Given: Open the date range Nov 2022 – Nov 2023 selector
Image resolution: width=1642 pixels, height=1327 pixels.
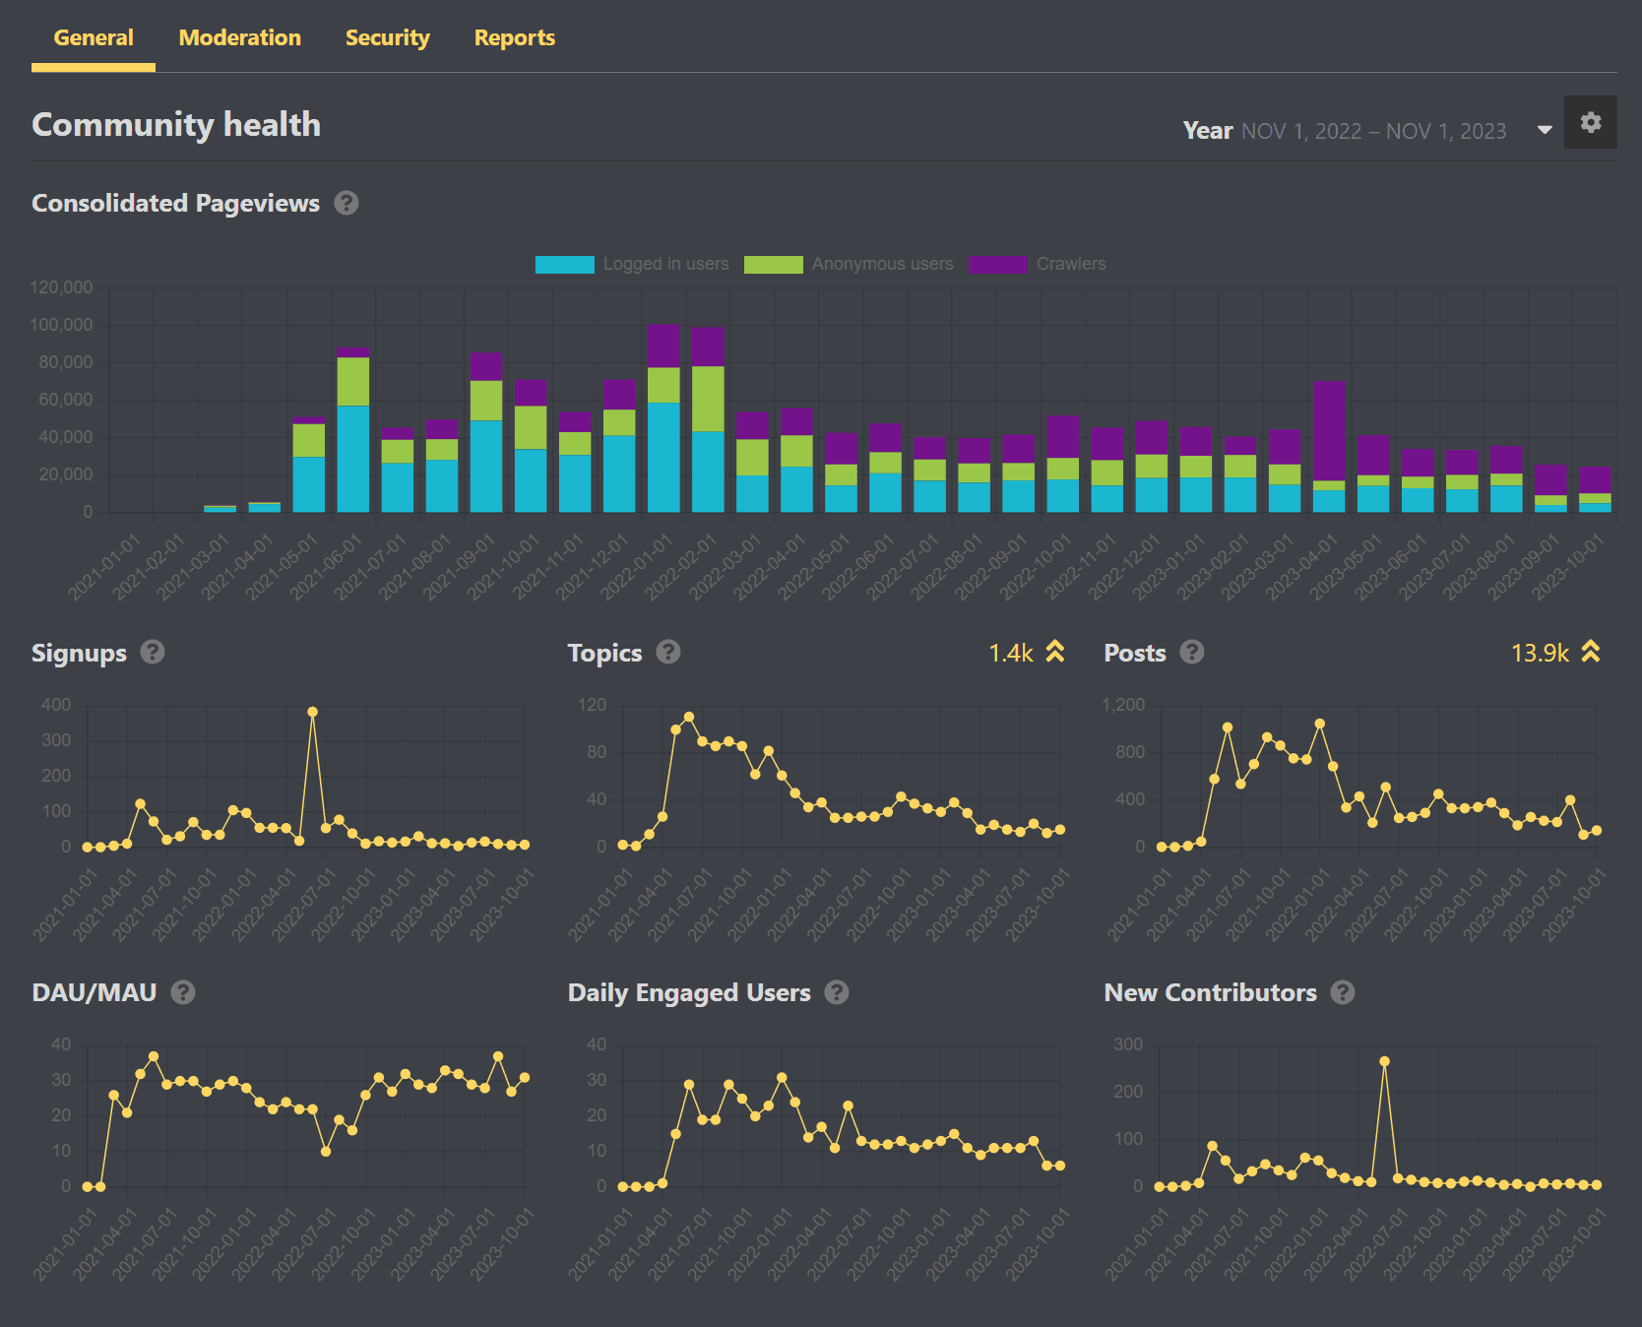Looking at the screenshot, I should coord(1373,131).
